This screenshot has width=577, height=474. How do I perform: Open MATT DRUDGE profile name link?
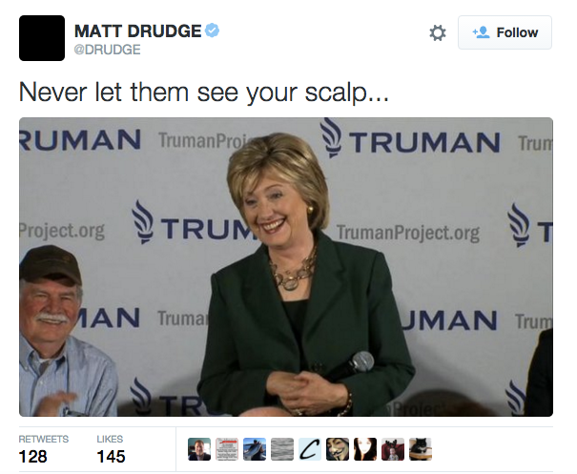tap(138, 31)
